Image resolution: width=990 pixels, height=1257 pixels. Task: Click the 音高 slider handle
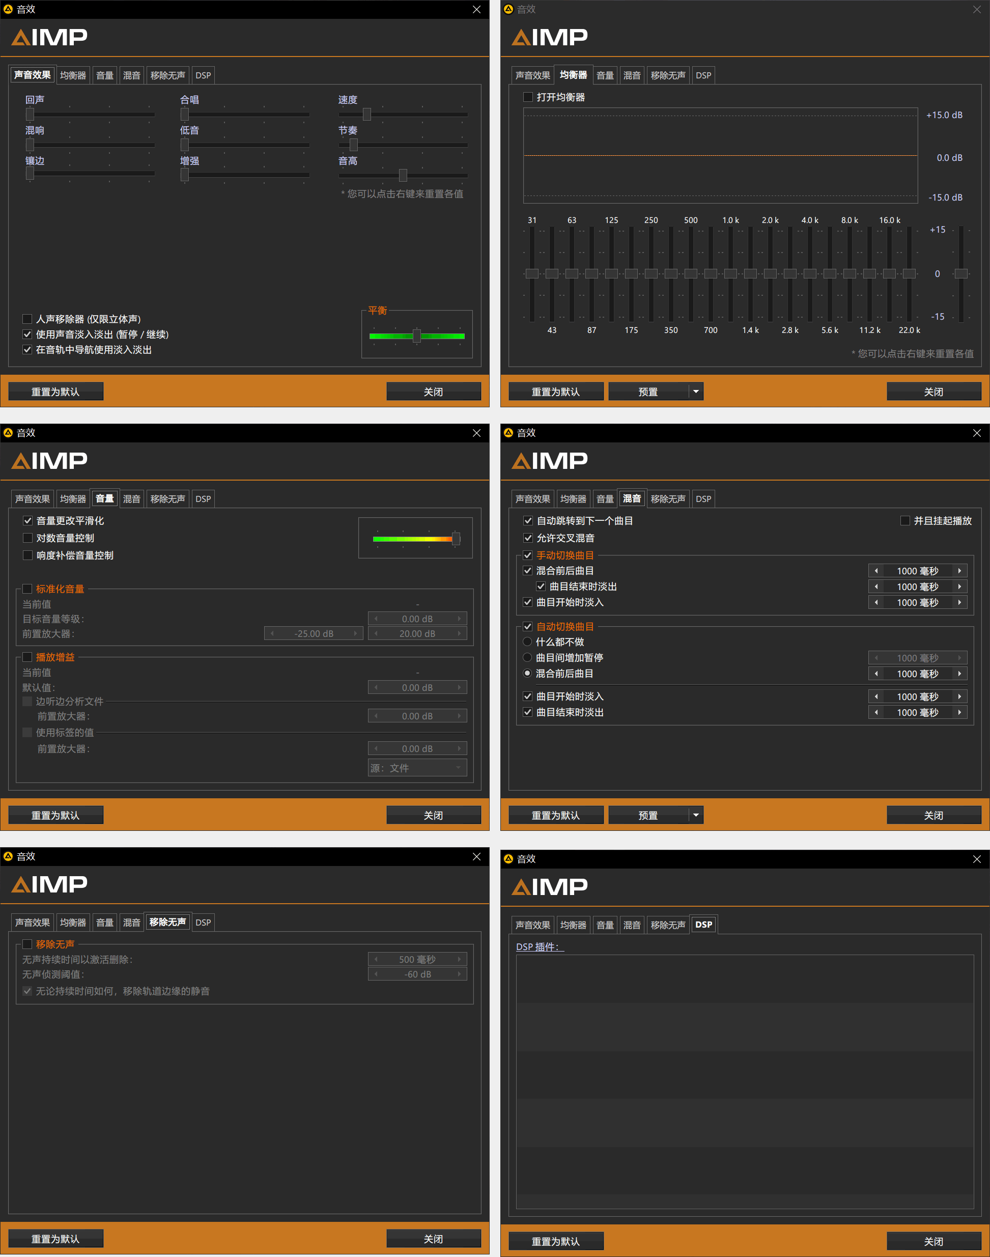(403, 175)
